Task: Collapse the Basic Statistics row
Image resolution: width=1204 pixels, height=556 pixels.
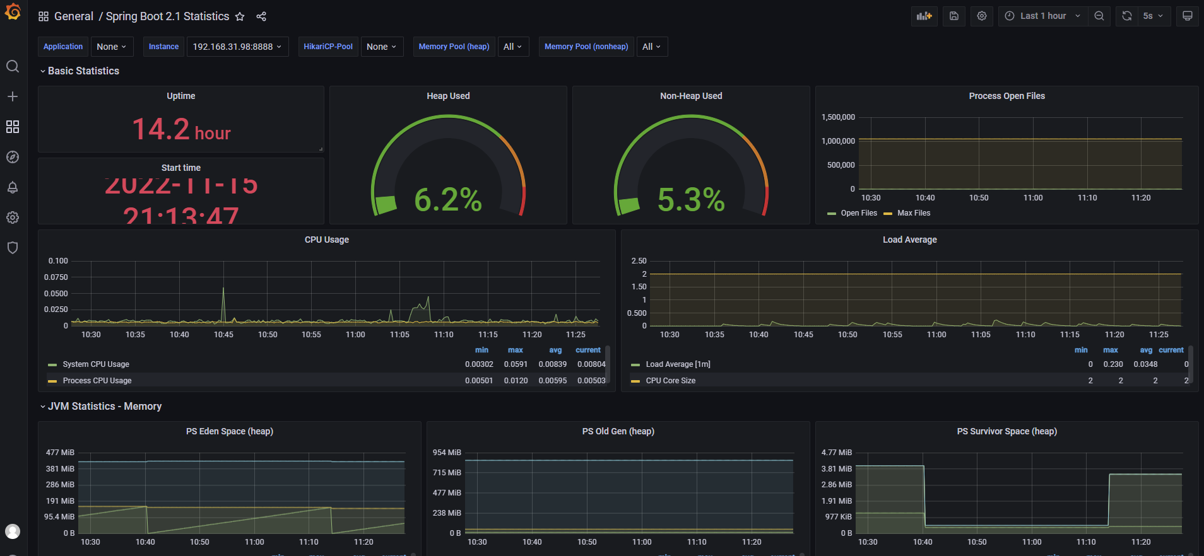Action: 79,71
